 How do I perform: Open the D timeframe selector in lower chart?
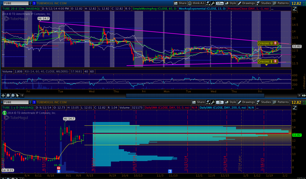pos(220,102)
